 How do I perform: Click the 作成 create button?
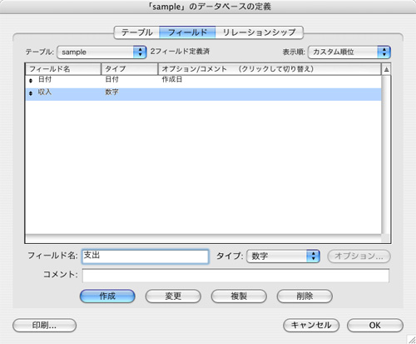click(107, 297)
